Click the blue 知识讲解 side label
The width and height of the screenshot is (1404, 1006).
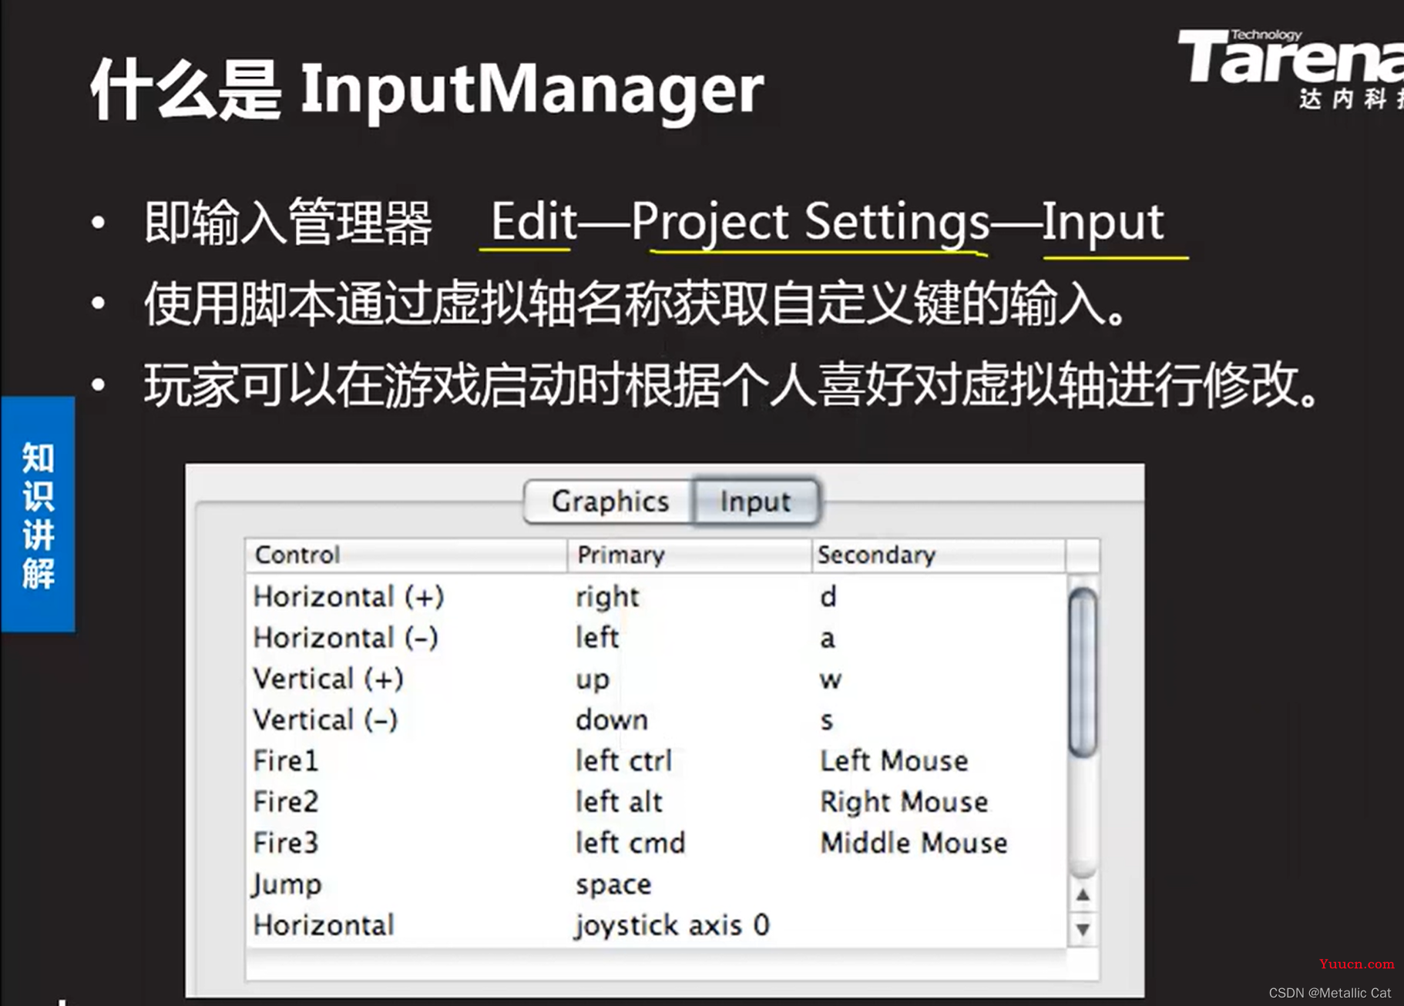[38, 515]
